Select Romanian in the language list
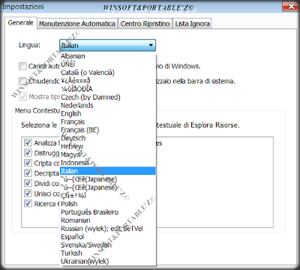The width and height of the screenshot is (300, 270). (x=108, y=220)
